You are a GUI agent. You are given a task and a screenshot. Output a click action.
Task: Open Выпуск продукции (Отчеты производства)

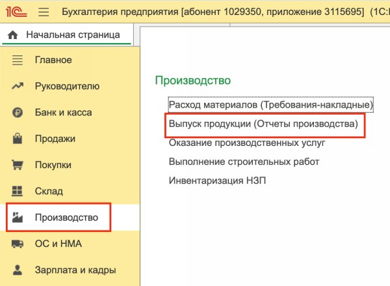click(263, 123)
